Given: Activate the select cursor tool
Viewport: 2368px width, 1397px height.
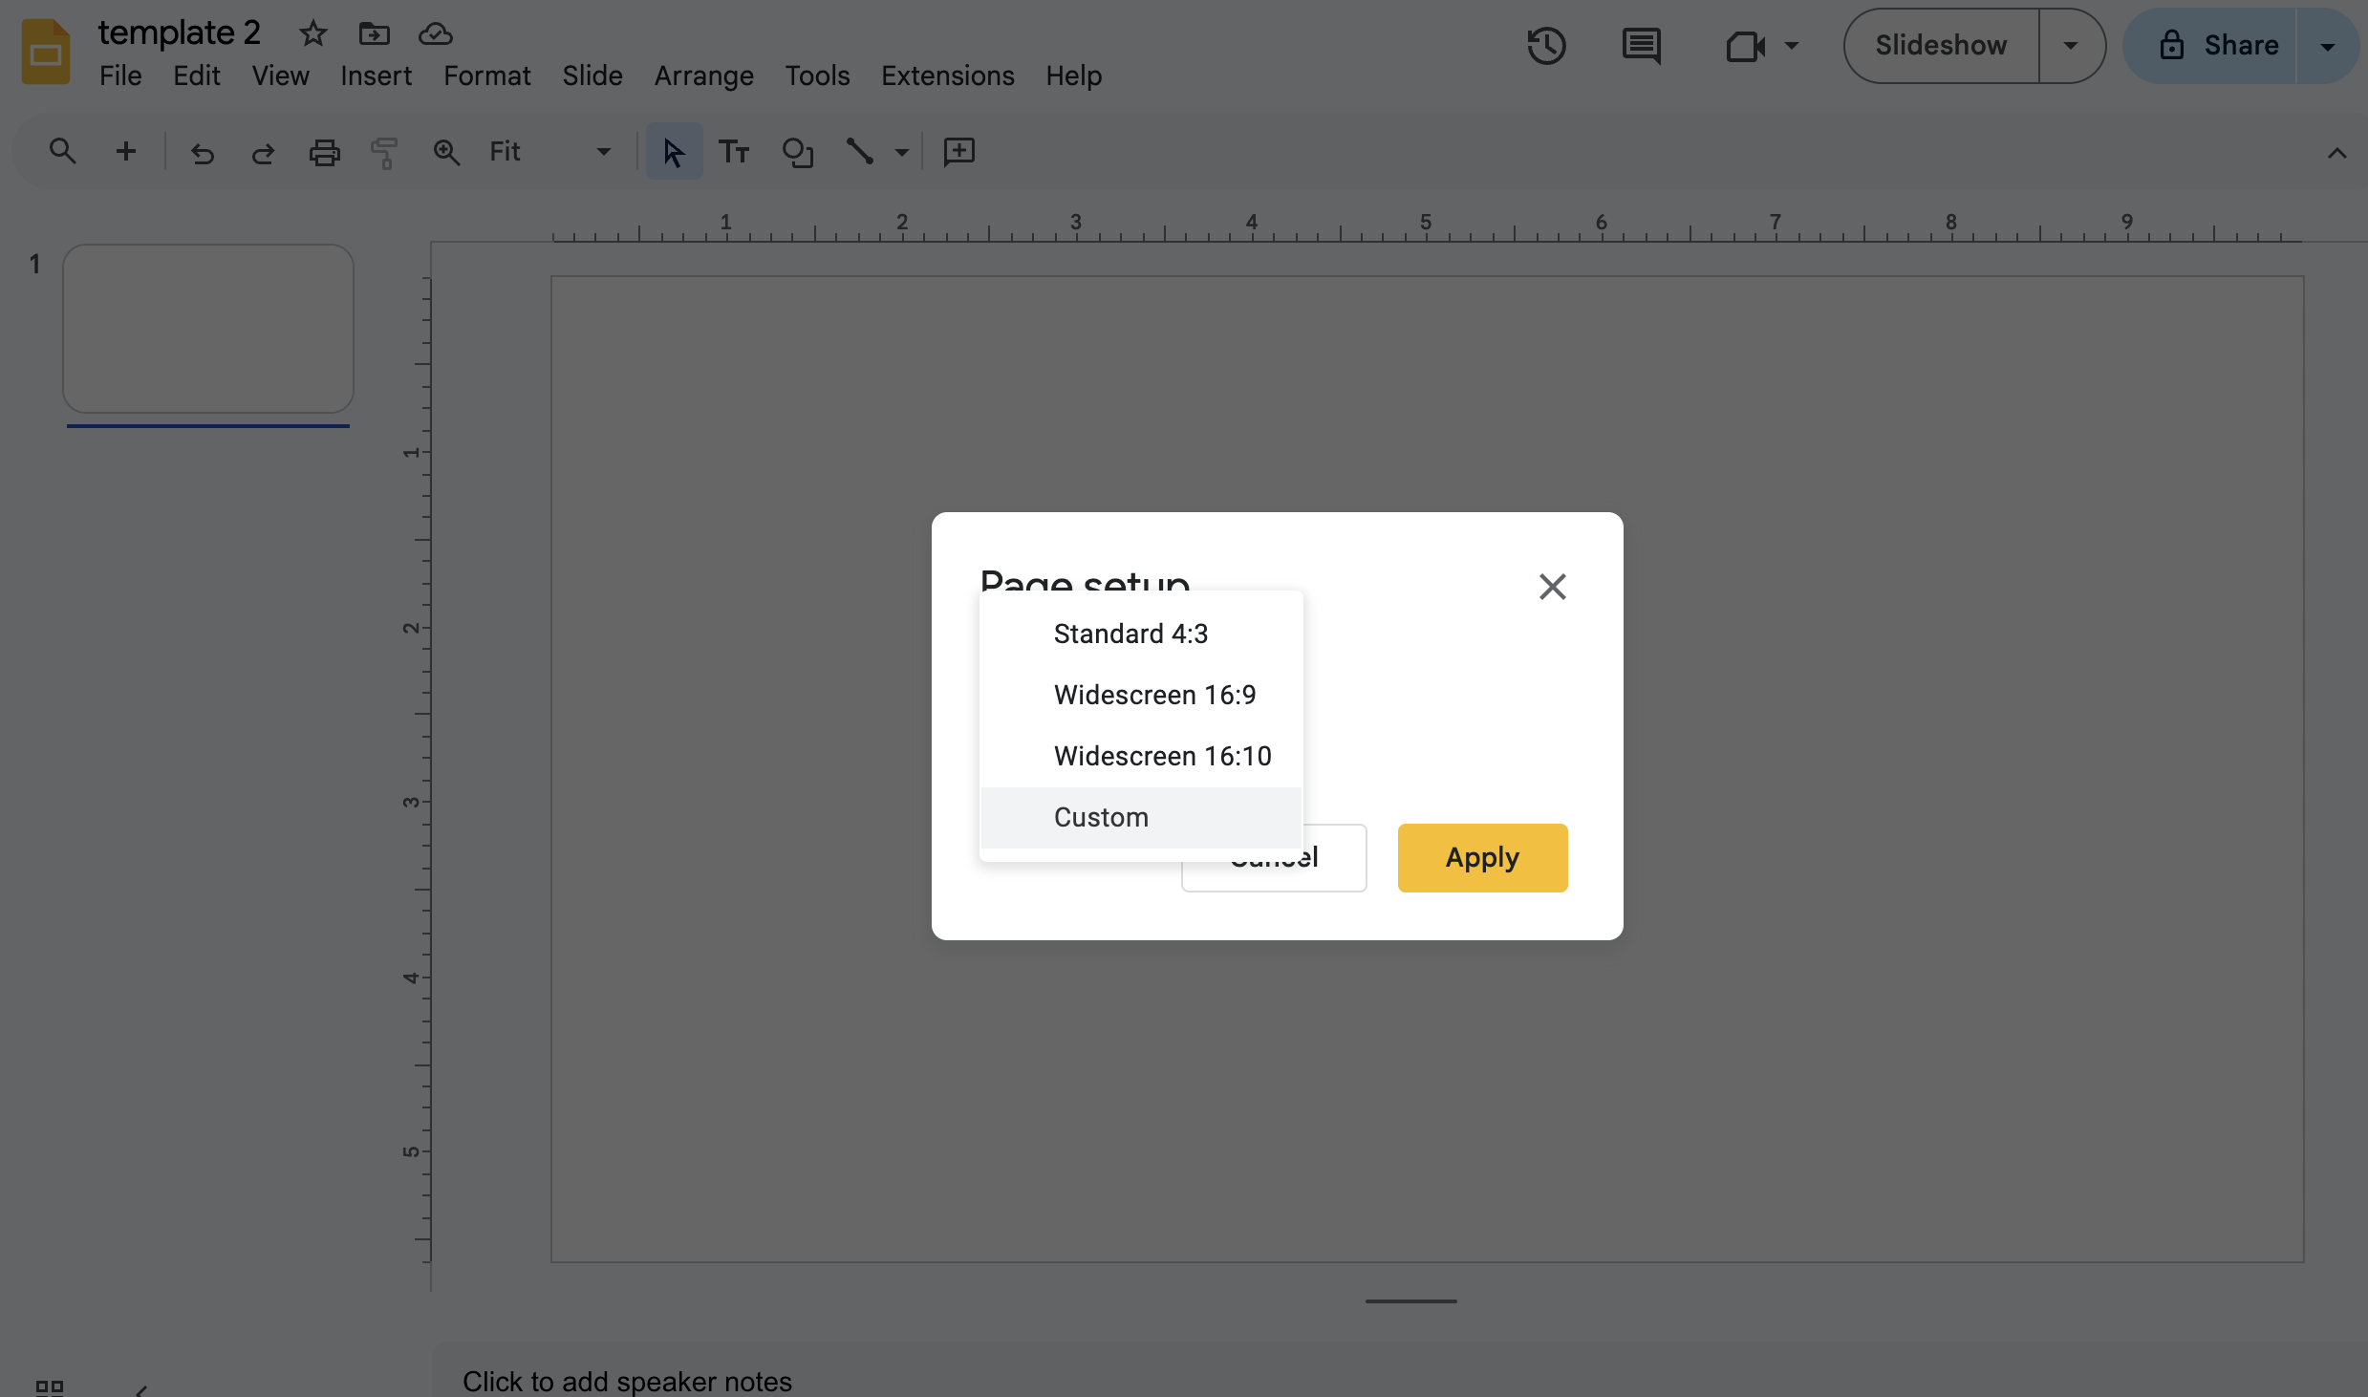Looking at the screenshot, I should pyautogui.click(x=674, y=151).
